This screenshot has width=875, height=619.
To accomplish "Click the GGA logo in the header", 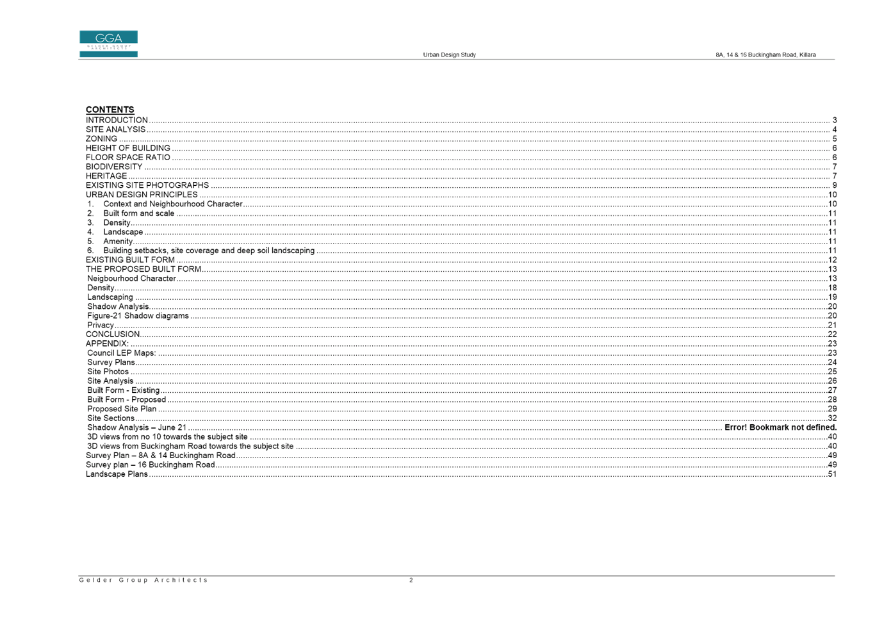I will [x=108, y=44].
